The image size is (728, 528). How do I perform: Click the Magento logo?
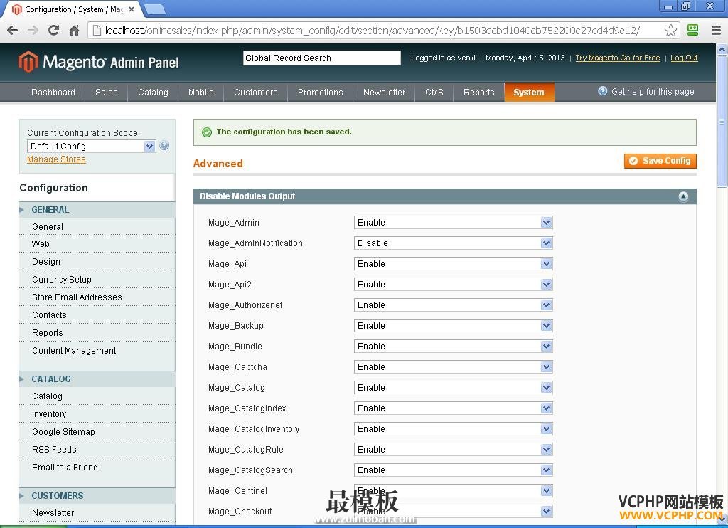(x=99, y=62)
